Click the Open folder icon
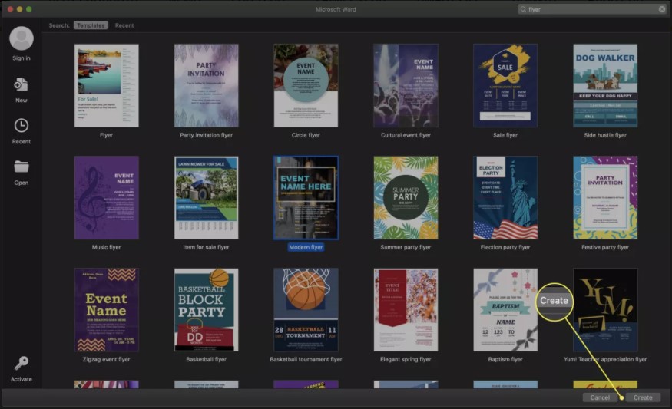Screen dimensions: 672x409 (x=21, y=167)
